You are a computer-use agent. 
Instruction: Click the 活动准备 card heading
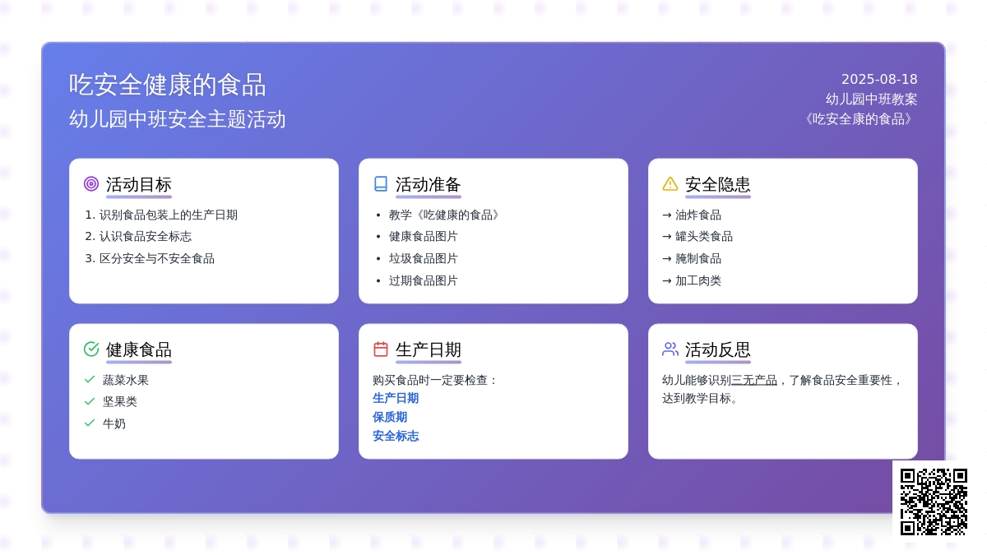[429, 185]
